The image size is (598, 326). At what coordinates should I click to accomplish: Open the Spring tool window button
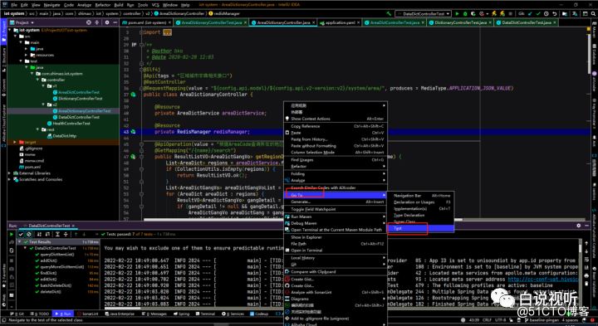pyautogui.click(x=181, y=314)
